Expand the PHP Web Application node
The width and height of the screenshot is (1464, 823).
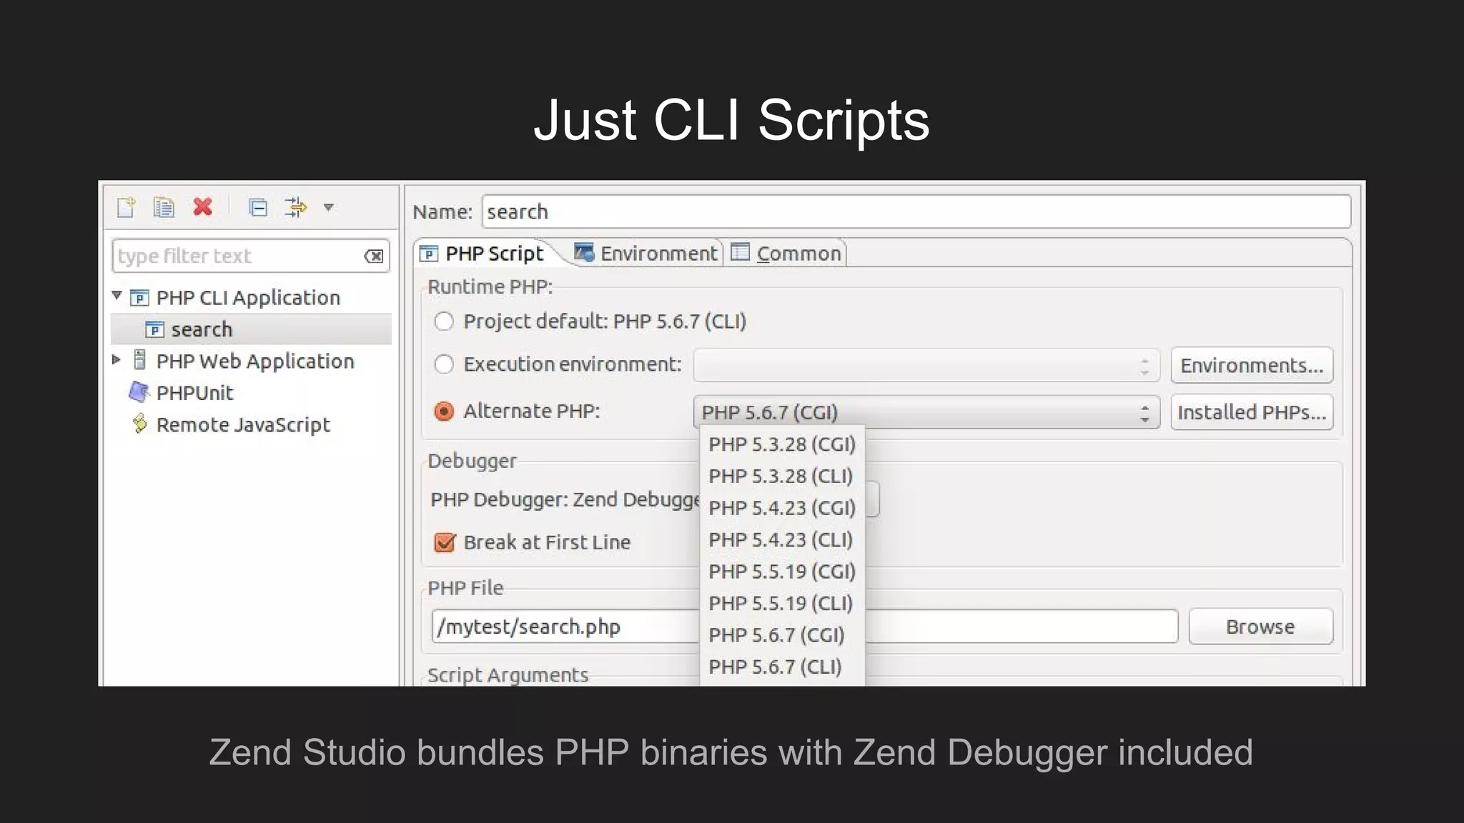117,359
